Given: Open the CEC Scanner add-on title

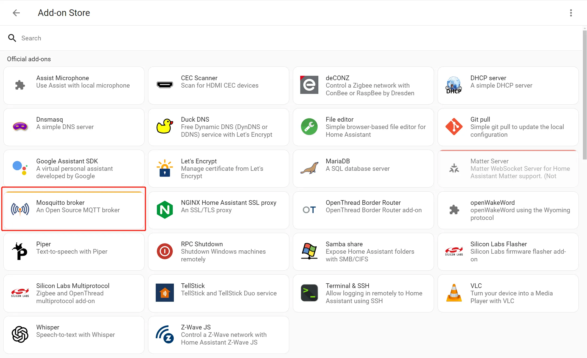Looking at the screenshot, I should (x=199, y=78).
